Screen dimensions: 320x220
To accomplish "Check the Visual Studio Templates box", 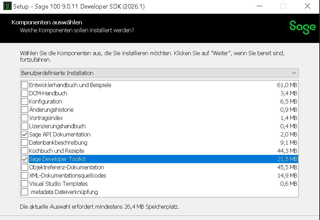I will 25,184.
